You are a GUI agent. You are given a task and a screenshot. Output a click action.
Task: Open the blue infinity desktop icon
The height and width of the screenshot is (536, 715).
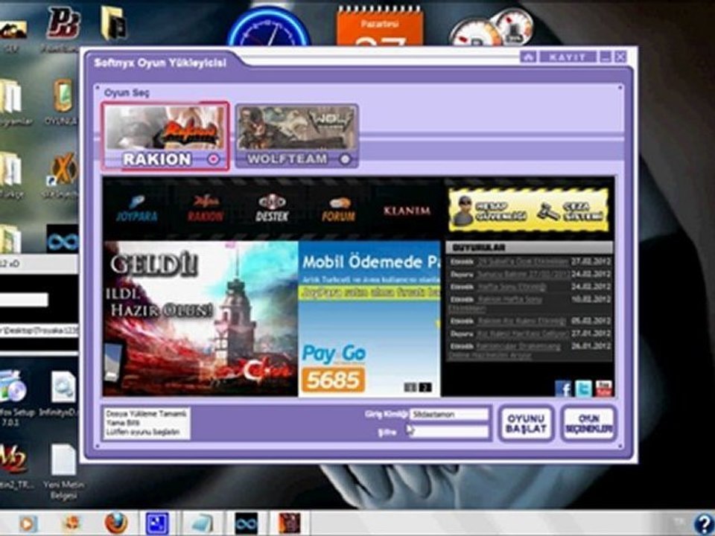63,240
